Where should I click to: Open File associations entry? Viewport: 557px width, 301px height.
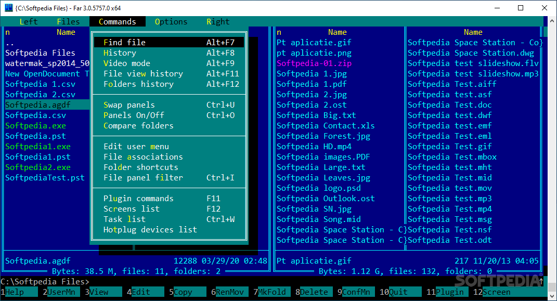(x=169, y=156)
